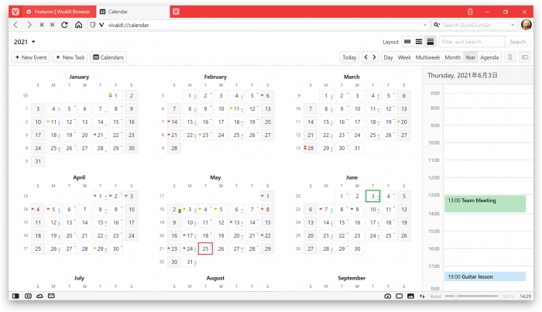The image size is (542, 312).
Task: Switch to the Calendar tab
Action: (132, 12)
